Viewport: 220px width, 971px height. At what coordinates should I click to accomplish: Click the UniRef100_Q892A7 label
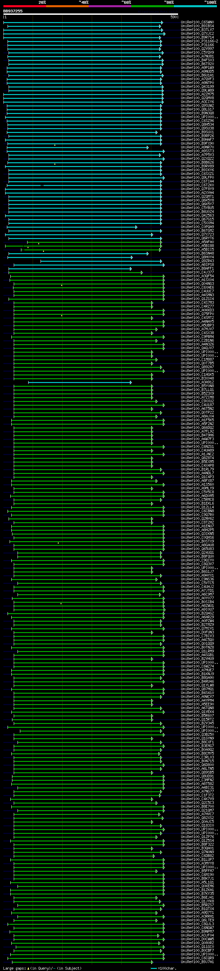click(x=197, y=367)
